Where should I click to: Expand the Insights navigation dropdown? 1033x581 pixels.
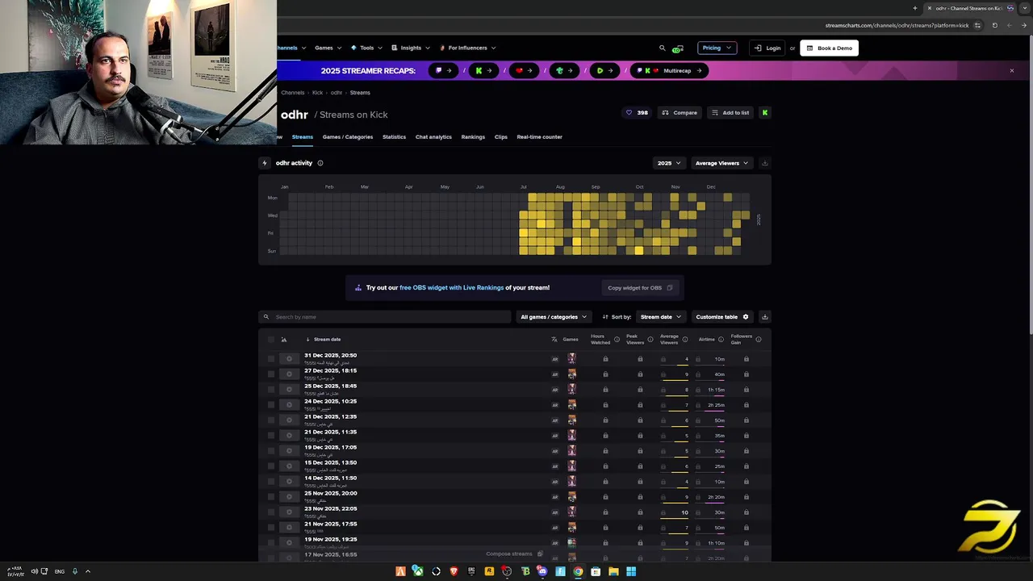click(x=411, y=48)
